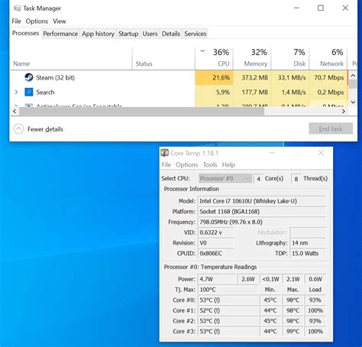The height and width of the screenshot is (347, 362).
Task: Select the Processes tab
Action: [x=25, y=33]
